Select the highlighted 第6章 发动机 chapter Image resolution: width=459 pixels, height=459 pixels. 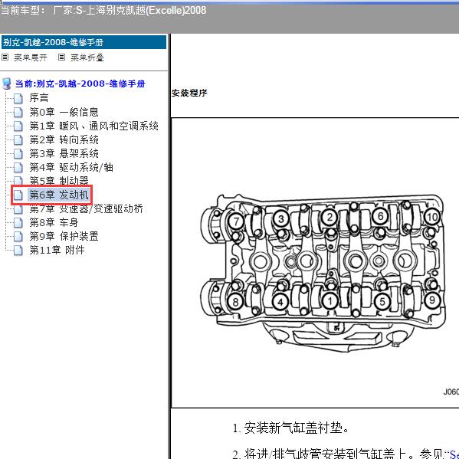point(59,195)
